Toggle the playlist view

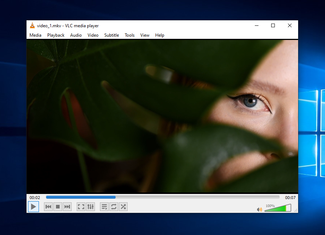(x=104, y=207)
